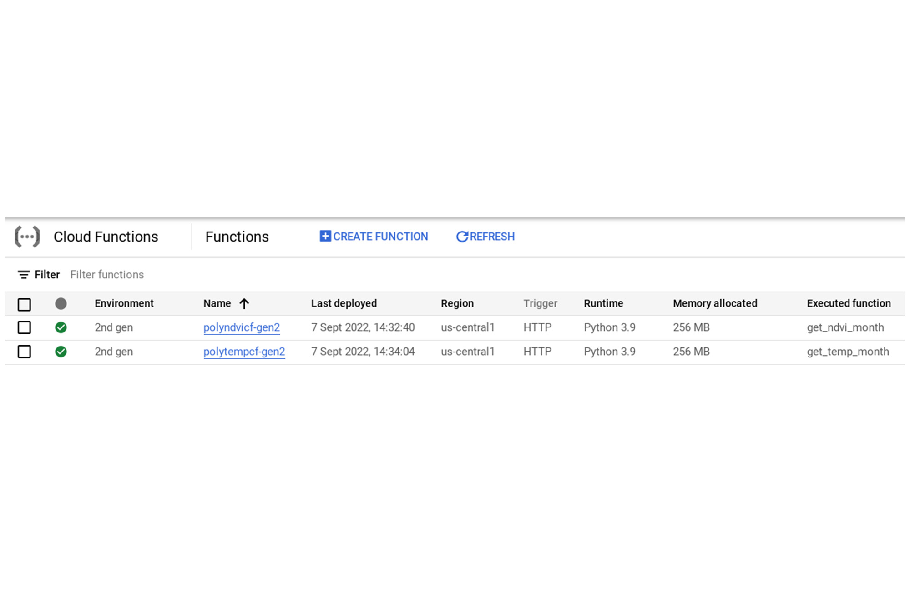Click the Filter functions input field
This screenshot has height=589, width=910.
(107, 275)
